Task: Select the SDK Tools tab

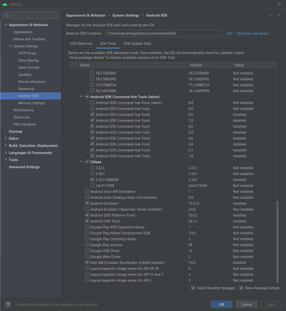Action: pos(108,44)
